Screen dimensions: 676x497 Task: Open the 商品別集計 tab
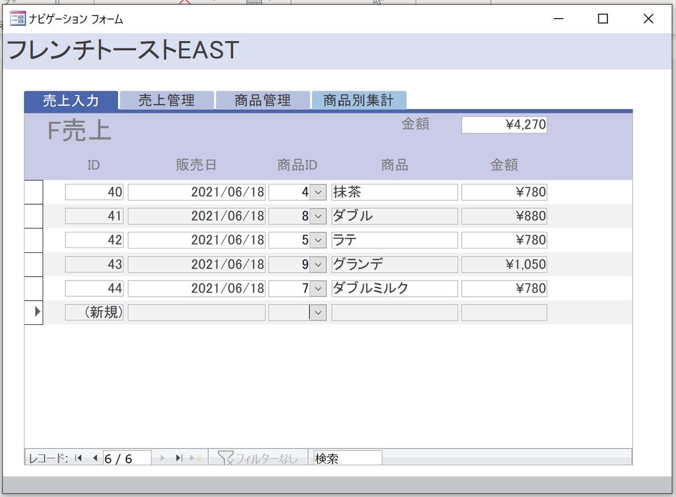click(359, 100)
